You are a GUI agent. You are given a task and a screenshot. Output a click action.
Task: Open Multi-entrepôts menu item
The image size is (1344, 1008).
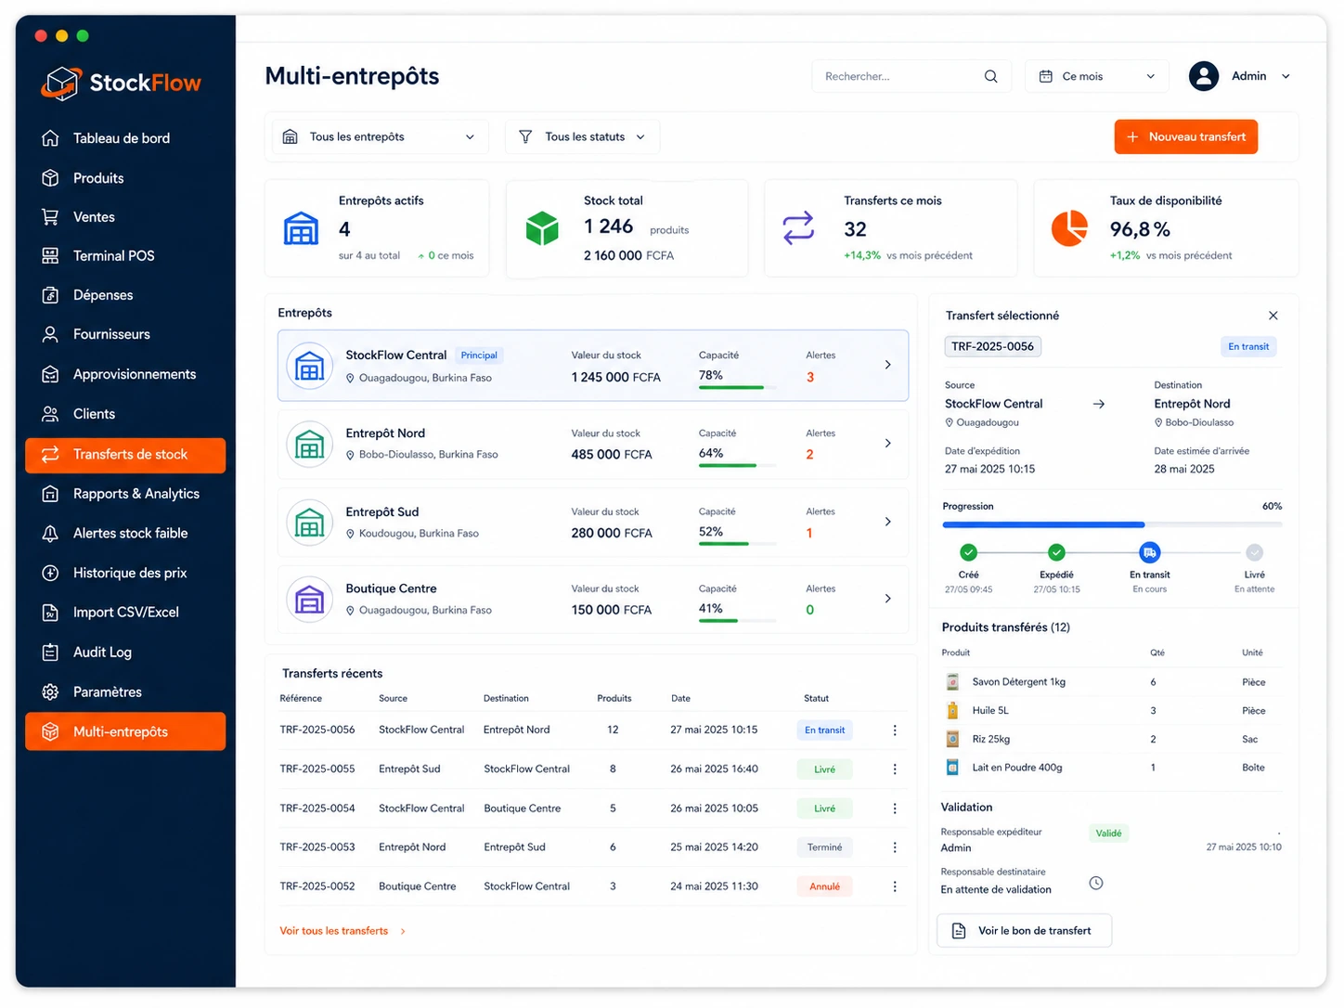pyautogui.click(x=125, y=731)
